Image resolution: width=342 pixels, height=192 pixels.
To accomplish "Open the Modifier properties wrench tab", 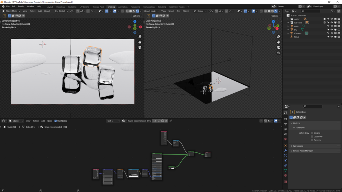I will pyautogui.click(x=286, y=150).
